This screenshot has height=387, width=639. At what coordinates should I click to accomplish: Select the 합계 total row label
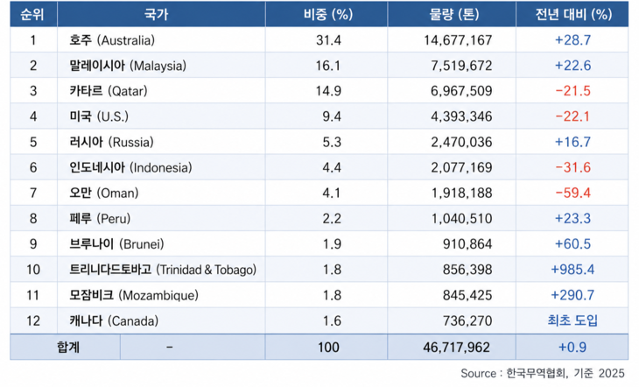click(x=66, y=347)
